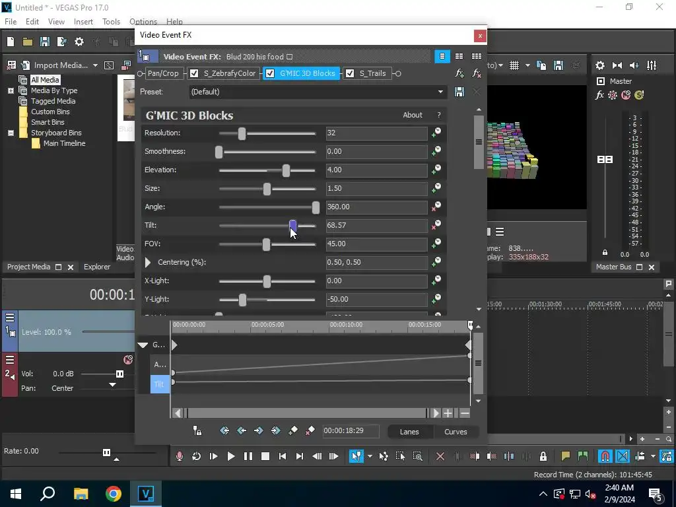Viewport: 676px width, 507px height.
Task: Toggle animate button for Elevation parameter
Action: [x=436, y=170]
